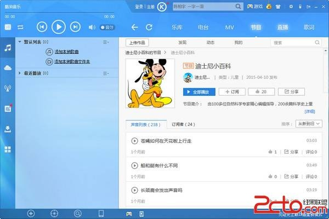Open the 游戏 games entry
The height and width of the screenshot is (219, 329).
[x=255, y=7]
